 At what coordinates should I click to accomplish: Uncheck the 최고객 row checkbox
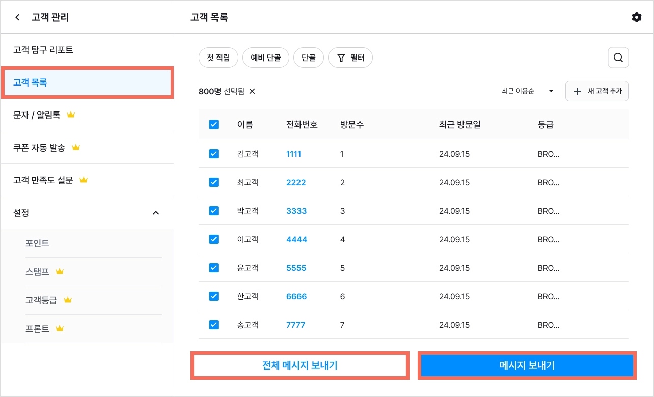tap(214, 182)
